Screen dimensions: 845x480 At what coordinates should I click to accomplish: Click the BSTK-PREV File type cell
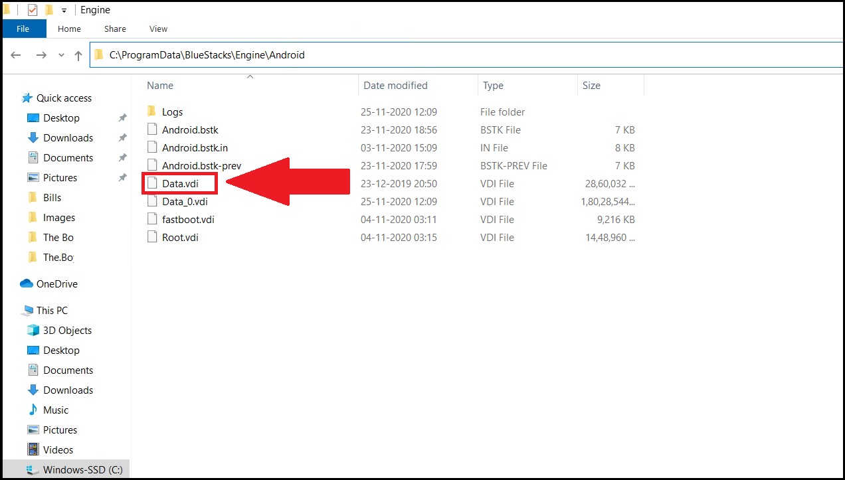[x=514, y=165]
